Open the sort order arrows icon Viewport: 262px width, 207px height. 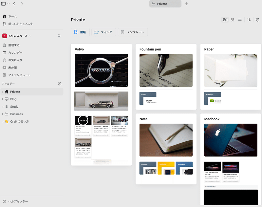pos(249,20)
